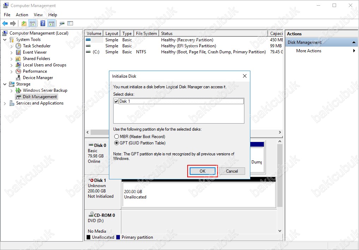Open More Actions submenu
This screenshot has width=359, height=250.
(321, 51)
